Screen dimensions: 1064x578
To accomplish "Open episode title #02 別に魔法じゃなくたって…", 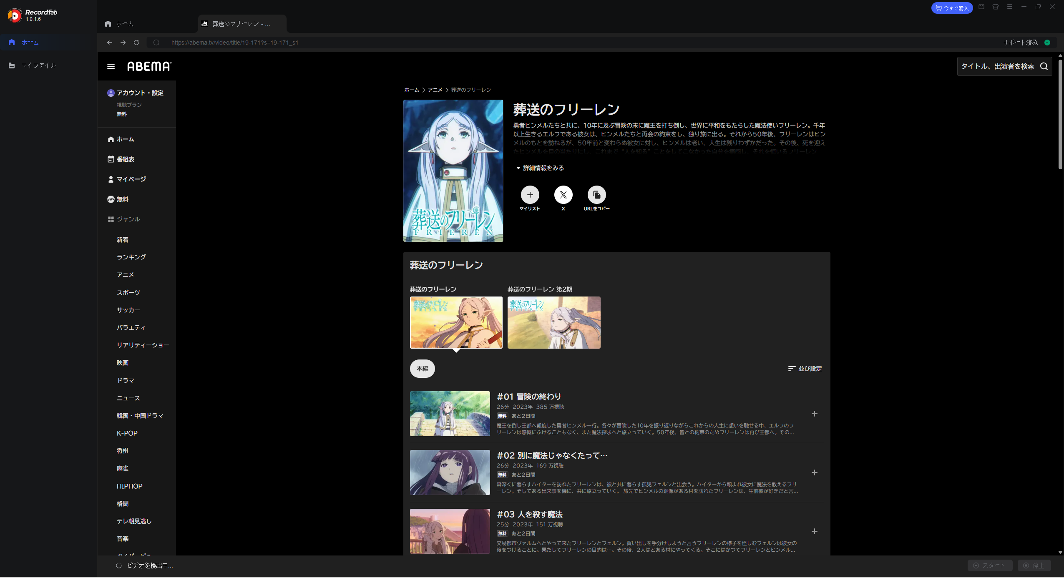I will [552, 455].
